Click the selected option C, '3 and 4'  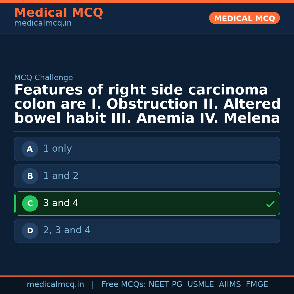(147, 203)
